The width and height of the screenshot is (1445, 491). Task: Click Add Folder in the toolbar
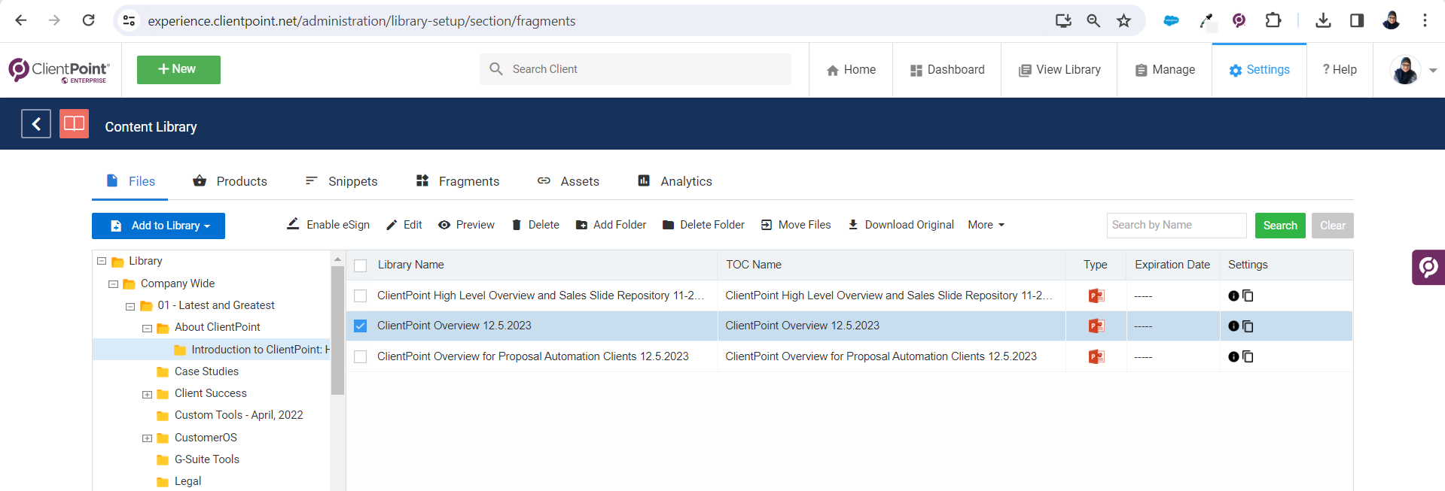[x=611, y=225]
